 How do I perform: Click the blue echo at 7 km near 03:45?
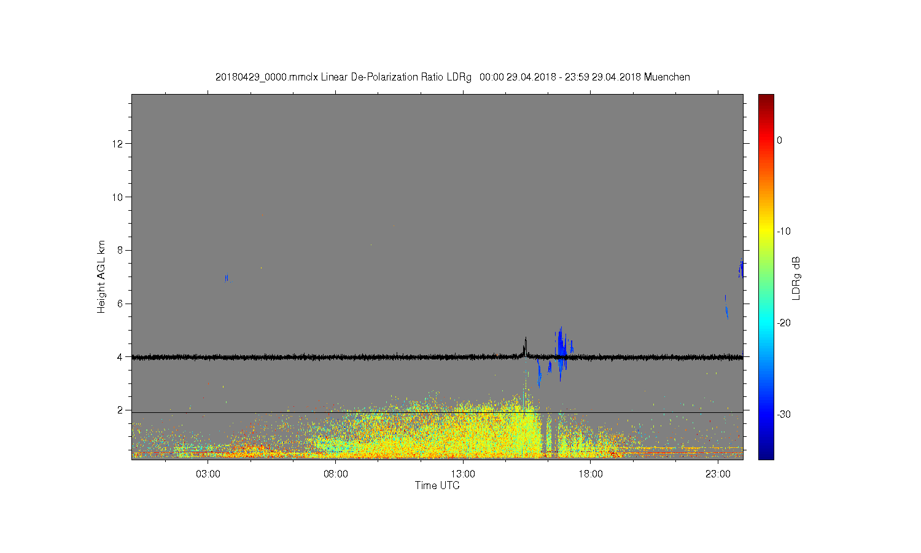pyautogui.click(x=227, y=278)
